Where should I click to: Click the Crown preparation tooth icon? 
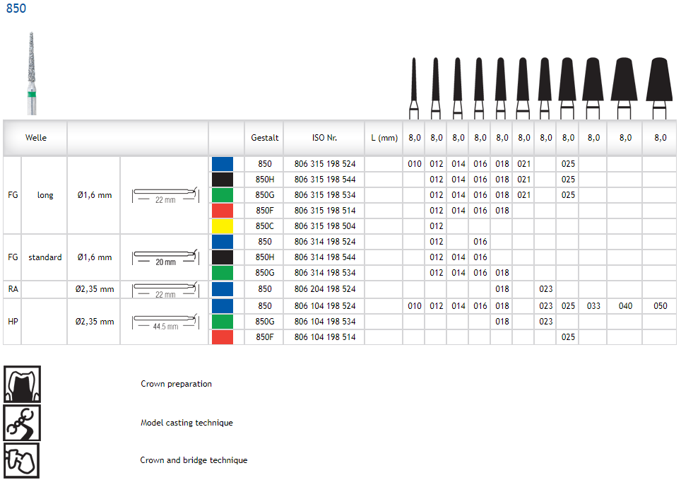[x=23, y=384]
